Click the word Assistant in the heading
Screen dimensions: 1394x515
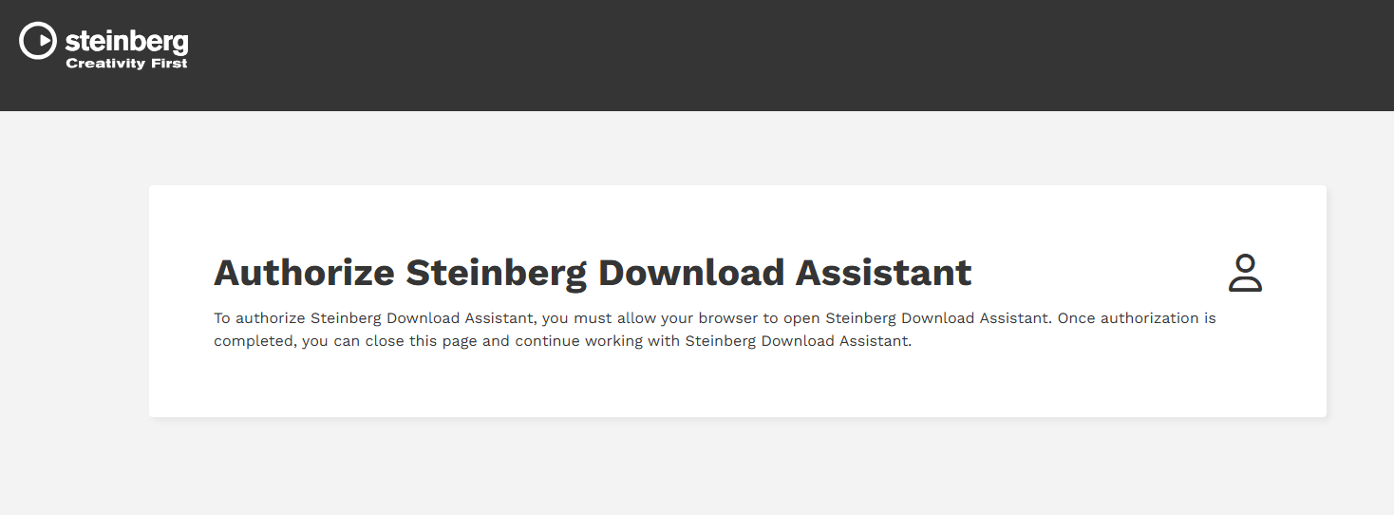(884, 273)
